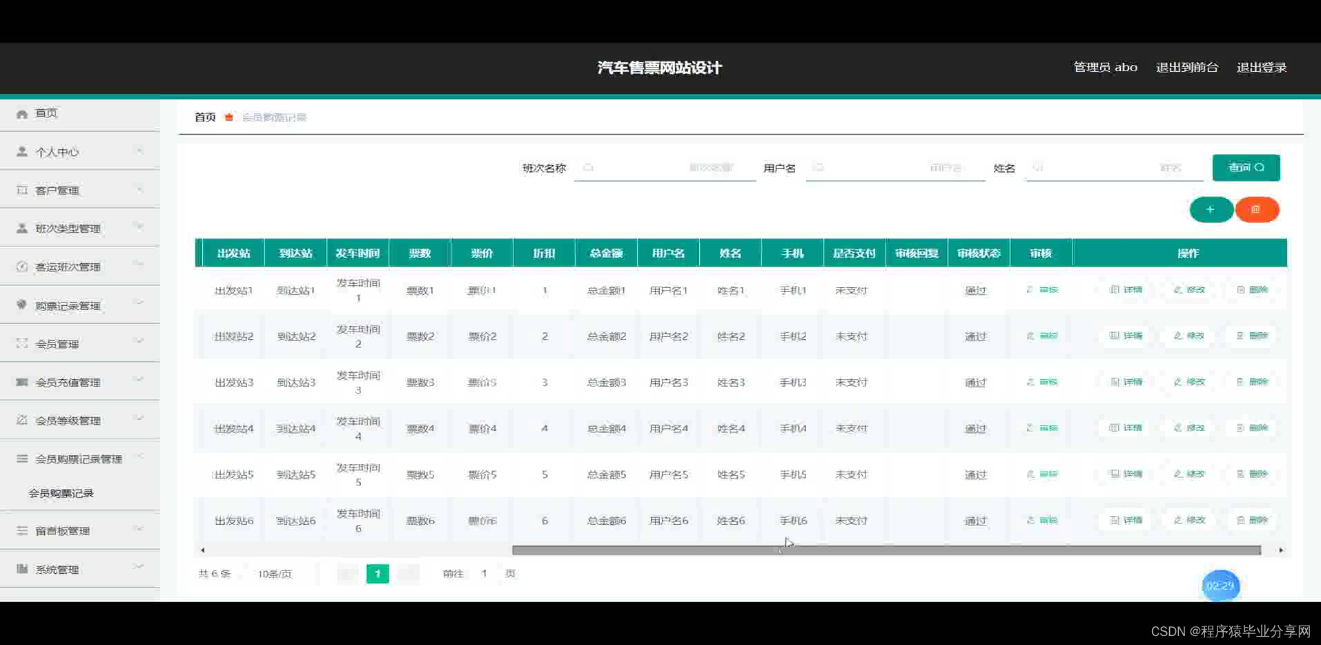Screen dimensions: 1321x645
Task: Click the 会员管理 sidebar icon
Action: click(x=22, y=343)
